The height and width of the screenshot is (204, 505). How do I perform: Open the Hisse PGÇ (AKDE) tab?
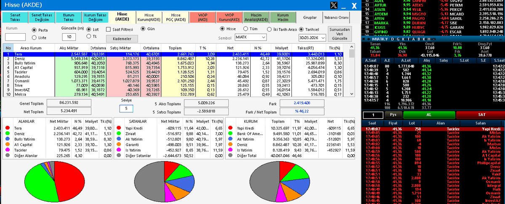176,17
